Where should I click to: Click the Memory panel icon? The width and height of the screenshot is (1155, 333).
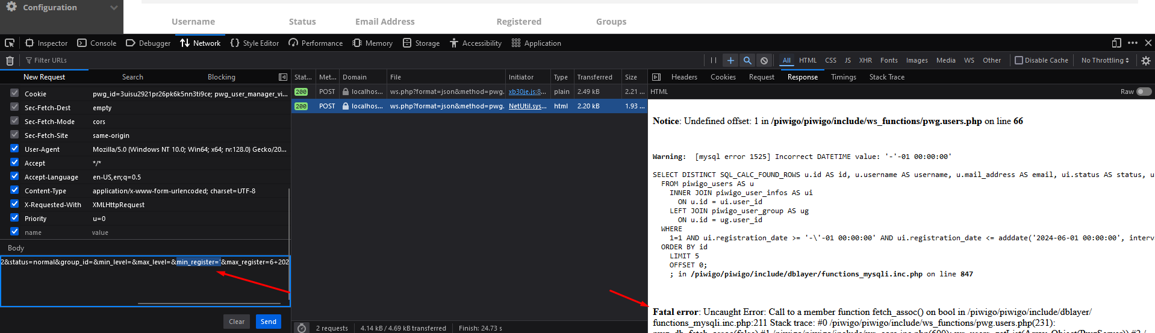click(357, 43)
